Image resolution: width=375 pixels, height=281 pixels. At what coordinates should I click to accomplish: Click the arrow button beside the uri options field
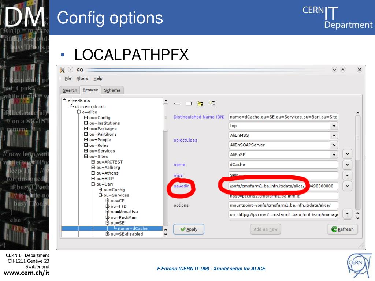click(347, 213)
